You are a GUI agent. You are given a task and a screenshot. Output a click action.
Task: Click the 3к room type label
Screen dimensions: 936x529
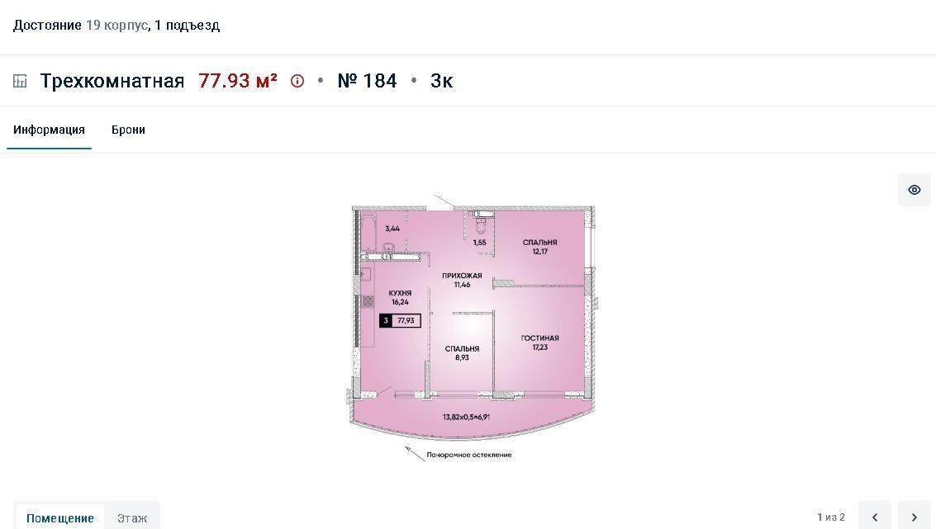coord(442,81)
